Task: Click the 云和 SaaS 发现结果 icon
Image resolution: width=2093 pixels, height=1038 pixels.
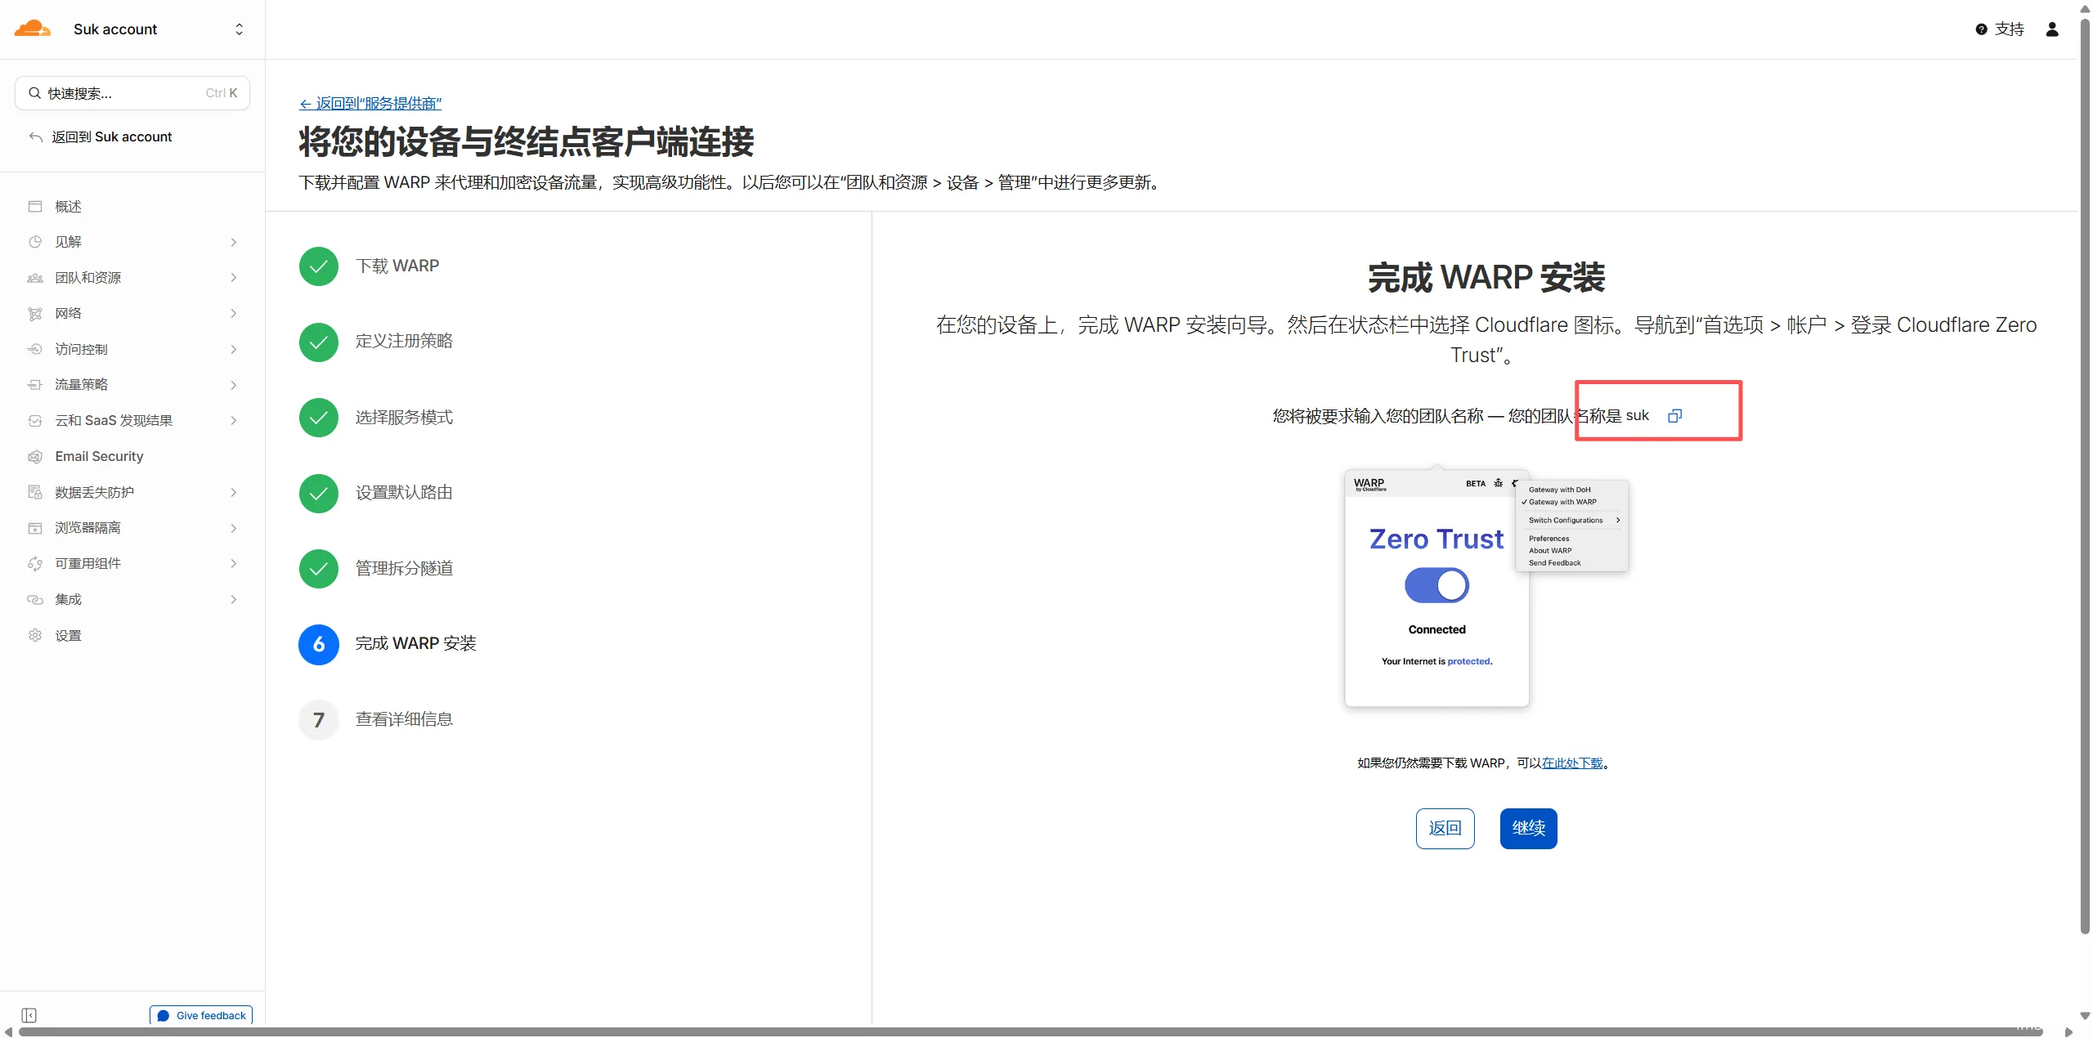Action: pyautogui.click(x=35, y=421)
